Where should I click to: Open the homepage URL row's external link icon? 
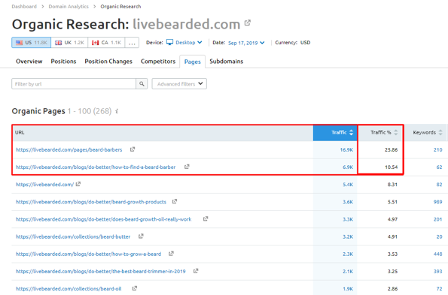[x=78, y=184]
